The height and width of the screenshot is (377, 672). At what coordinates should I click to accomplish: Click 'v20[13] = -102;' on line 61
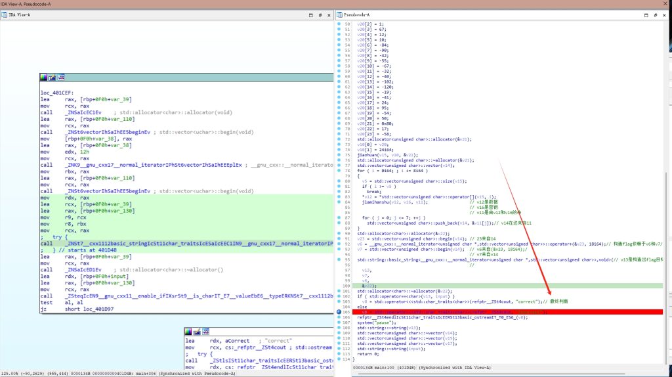tap(375, 81)
